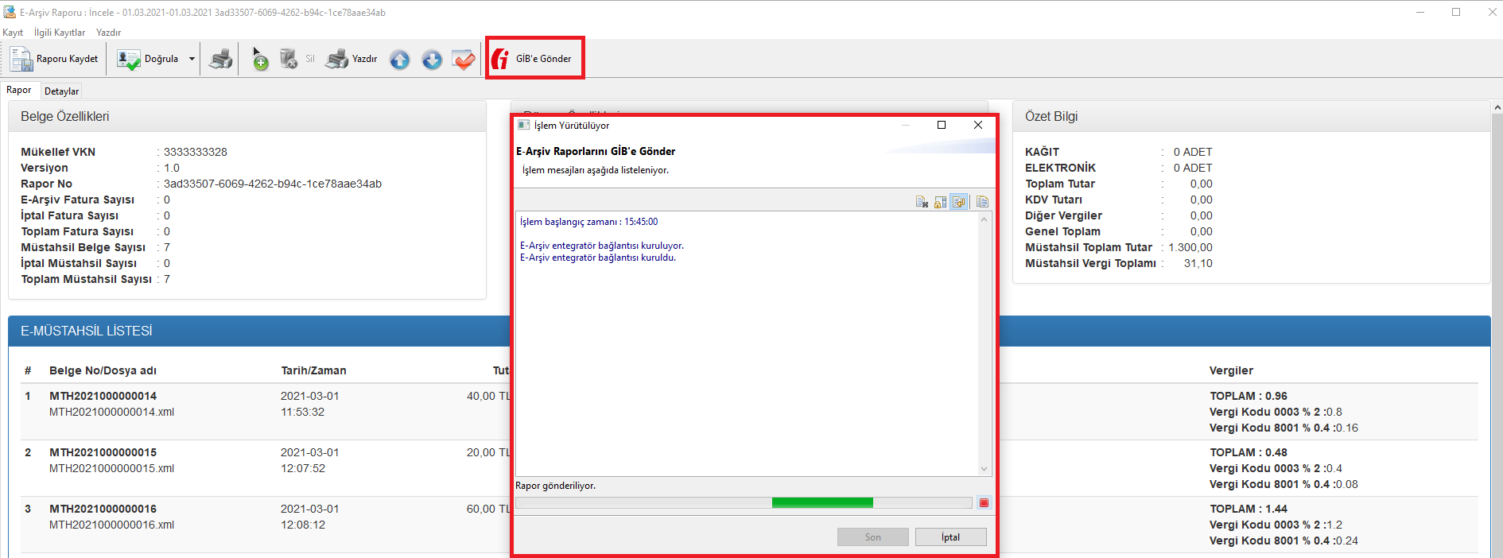The height and width of the screenshot is (558, 1503).
Task: Stop the process with red stop button
Action: (984, 502)
